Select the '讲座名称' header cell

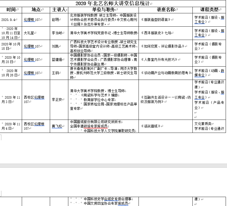[x=166, y=10]
